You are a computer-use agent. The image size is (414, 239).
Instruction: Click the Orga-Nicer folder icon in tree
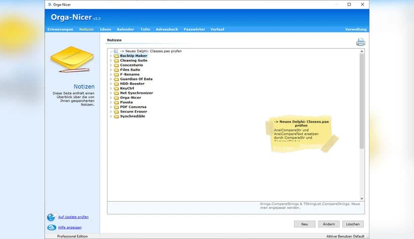pyautogui.click(x=116, y=98)
